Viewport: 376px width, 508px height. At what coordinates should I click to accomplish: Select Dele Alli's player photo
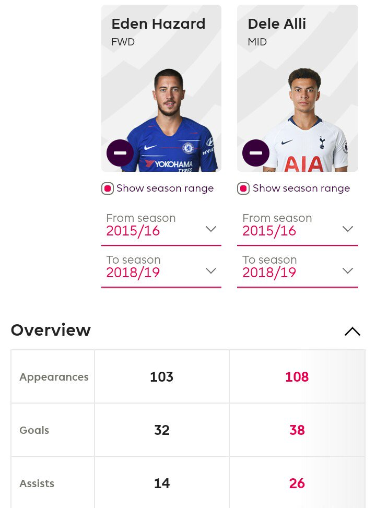pyautogui.click(x=304, y=120)
